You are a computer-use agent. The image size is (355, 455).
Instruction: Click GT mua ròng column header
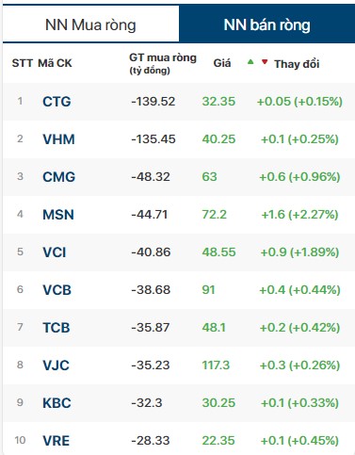coord(163,63)
